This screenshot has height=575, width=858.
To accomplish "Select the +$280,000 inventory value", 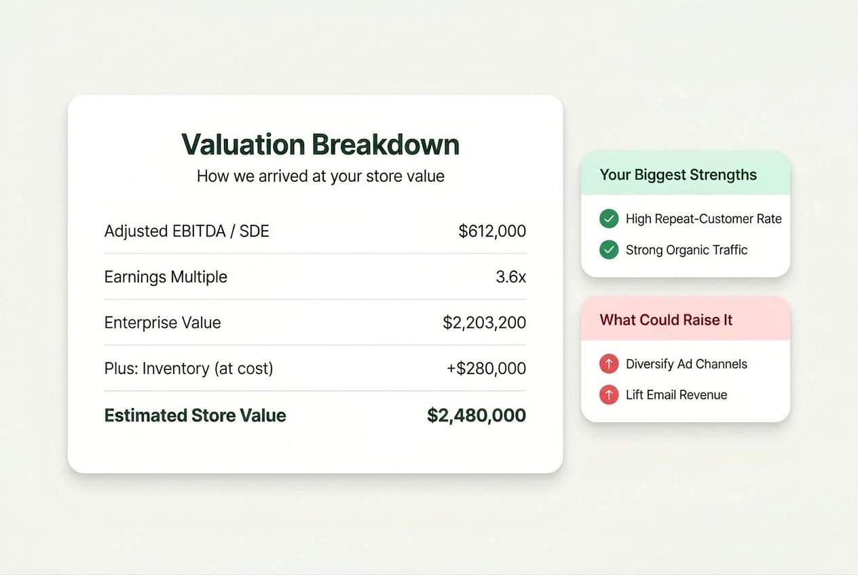I will [486, 369].
